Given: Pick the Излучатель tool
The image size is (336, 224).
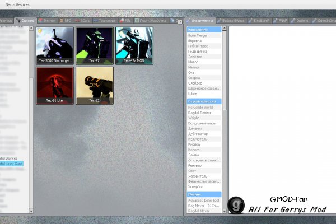Looking at the screenshot, I should (204, 139).
